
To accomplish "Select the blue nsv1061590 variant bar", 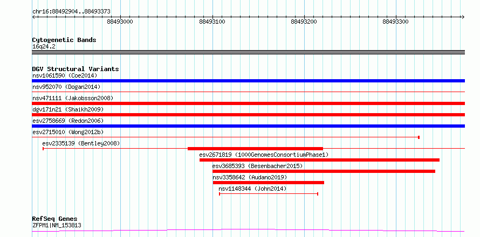I will pyautogui.click(x=248, y=81).
